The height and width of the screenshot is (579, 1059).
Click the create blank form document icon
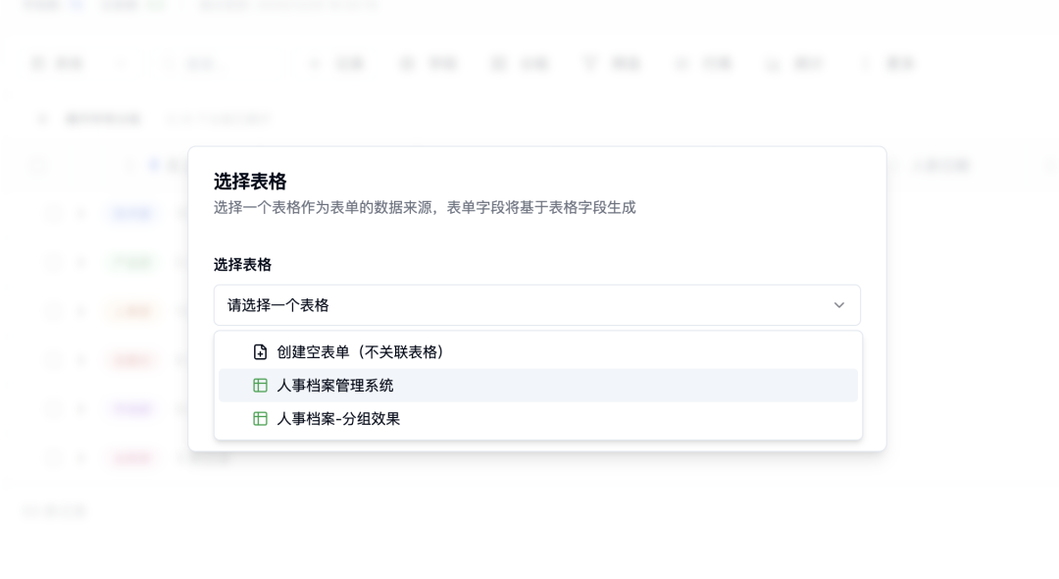point(261,350)
